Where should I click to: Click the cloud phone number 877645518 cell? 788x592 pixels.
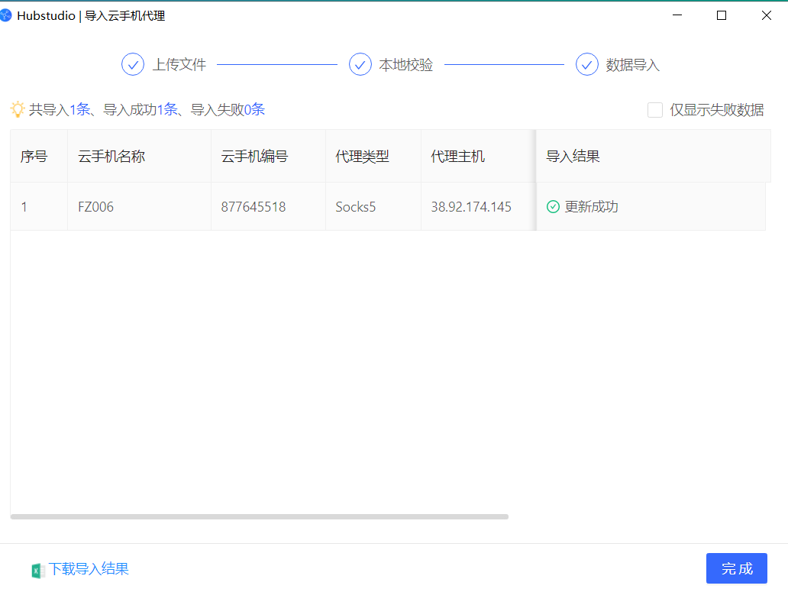pos(254,207)
